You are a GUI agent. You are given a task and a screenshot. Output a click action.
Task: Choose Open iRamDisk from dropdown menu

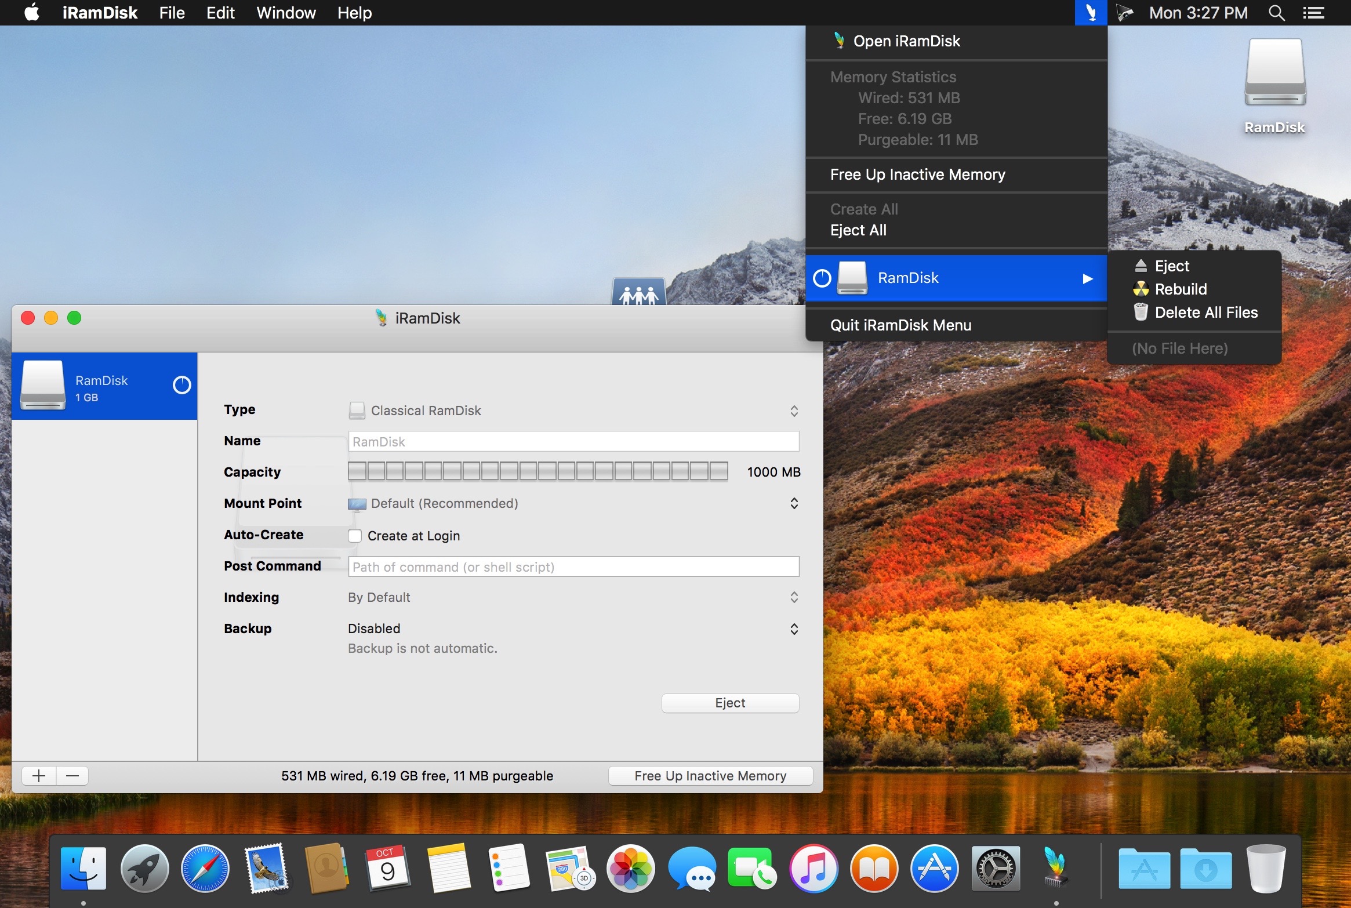(x=956, y=41)
